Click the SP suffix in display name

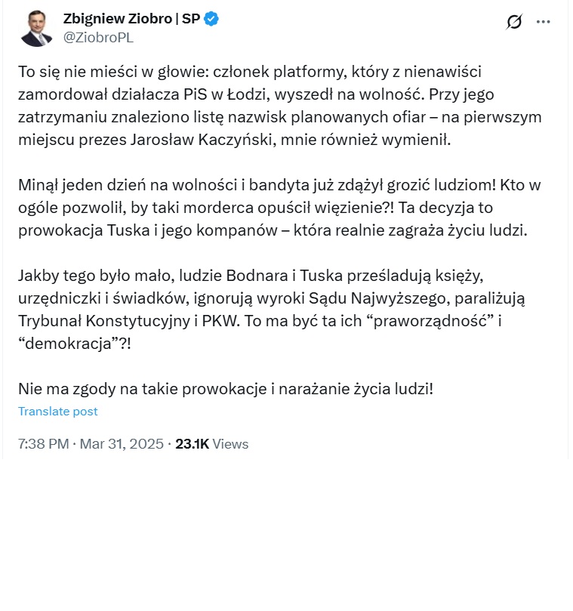[x=191, y=19]
